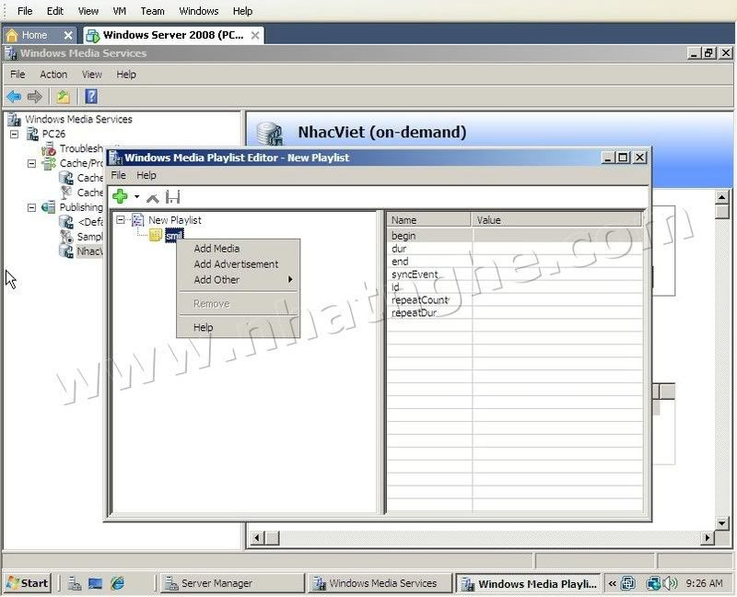The image size is (737, 597).
Task: Click the Start button
Action: click(x=29, y=583)
